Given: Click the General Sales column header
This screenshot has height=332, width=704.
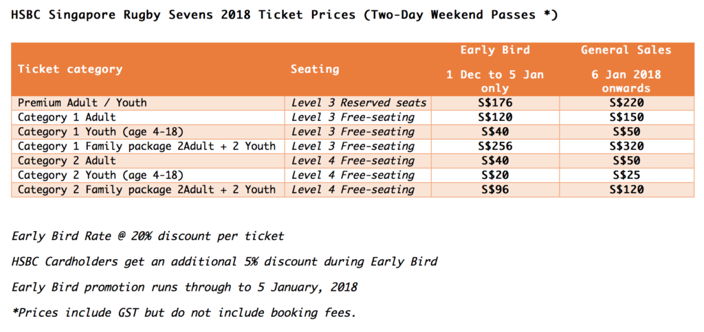Looking at the screenshot, I should pos(626,49).
